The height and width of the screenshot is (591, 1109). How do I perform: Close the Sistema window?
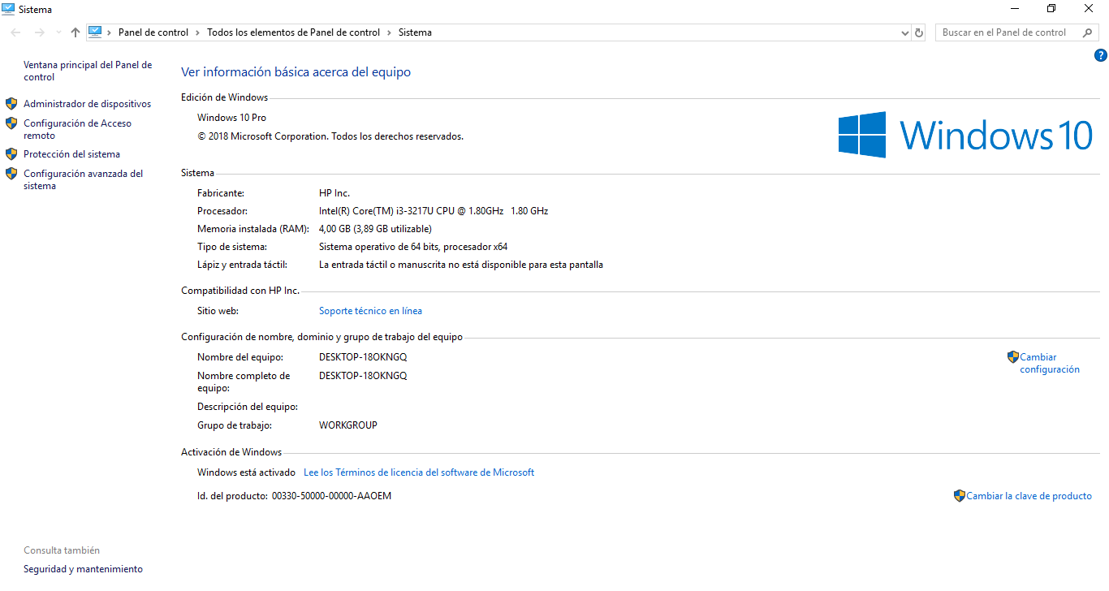pos(1089,9)
